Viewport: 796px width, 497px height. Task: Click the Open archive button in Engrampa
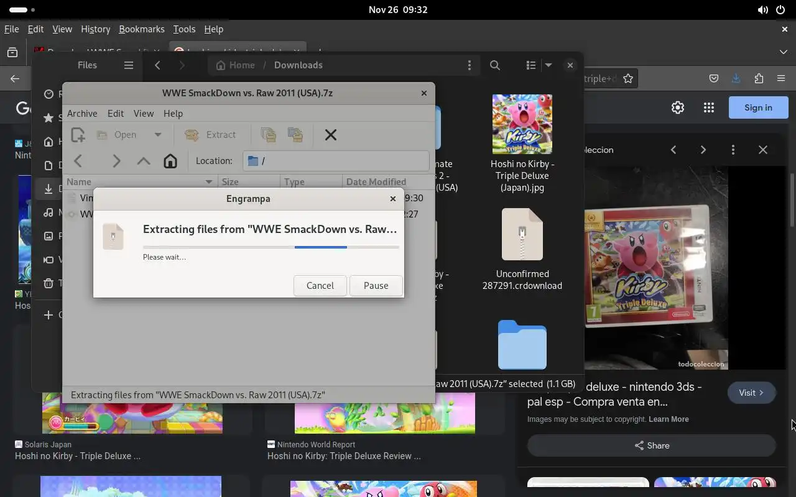click(117, 135)
